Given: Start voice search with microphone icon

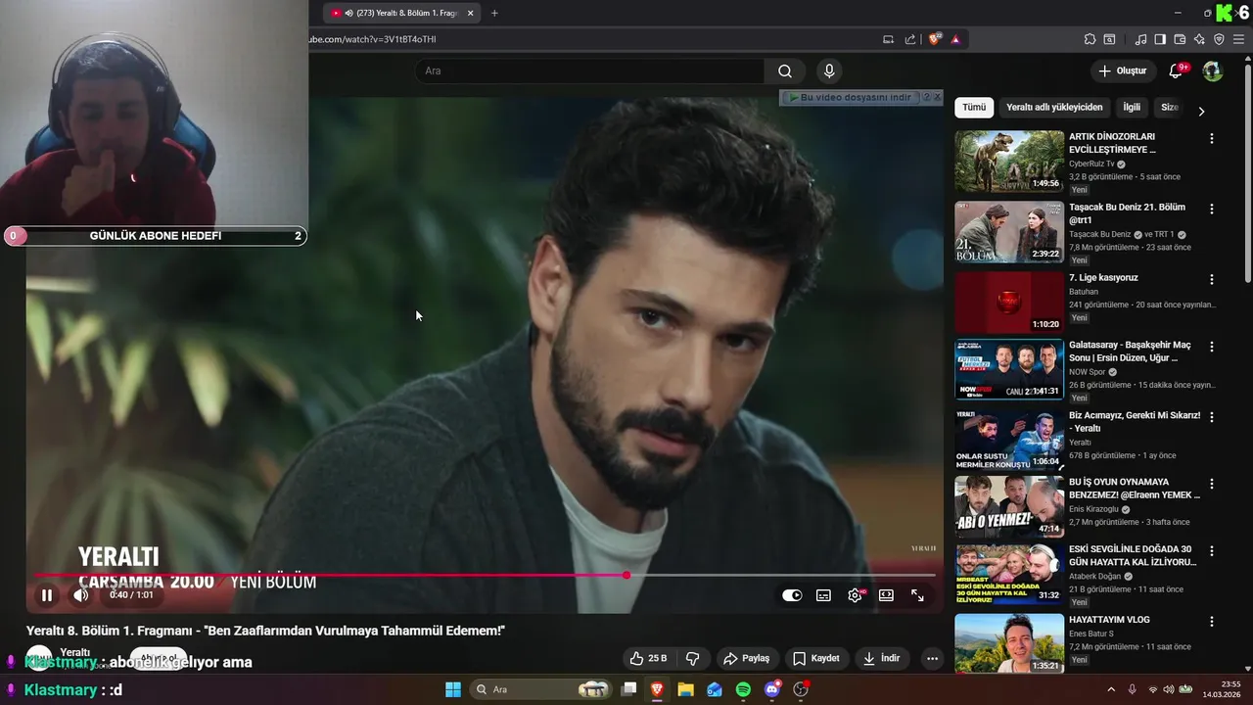Looking at the screenshot, I should click(829, 71).
